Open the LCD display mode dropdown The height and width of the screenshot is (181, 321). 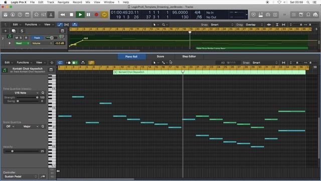click(246, 15)
